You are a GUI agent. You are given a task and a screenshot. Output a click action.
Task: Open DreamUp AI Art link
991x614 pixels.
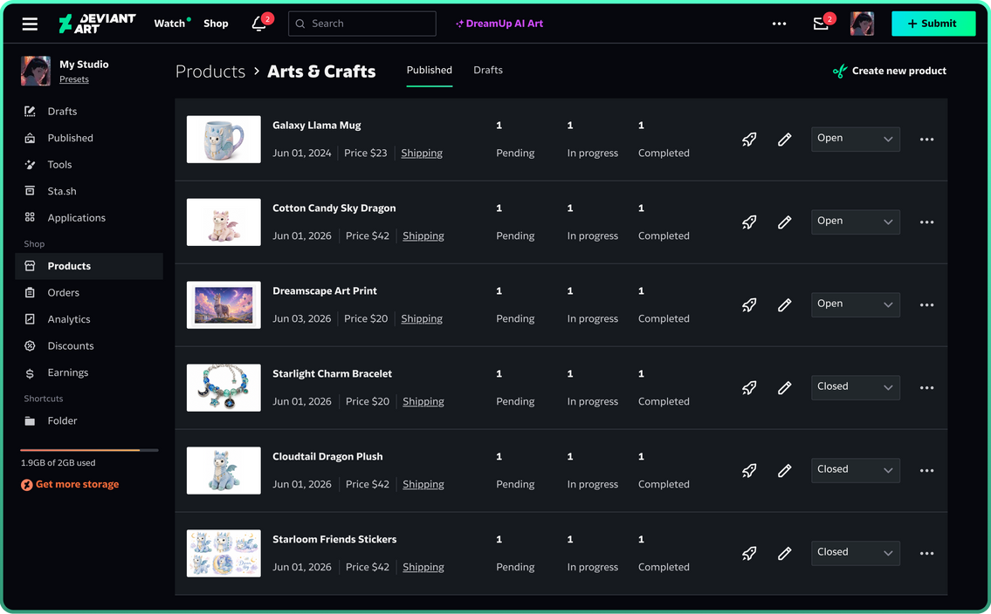point(499,24)
